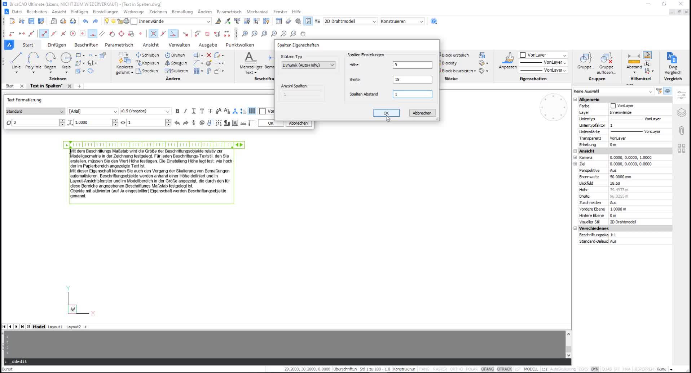
Task: Open the text height 0.5 (Vorgabe) dropdown
Action: (145, 111)
